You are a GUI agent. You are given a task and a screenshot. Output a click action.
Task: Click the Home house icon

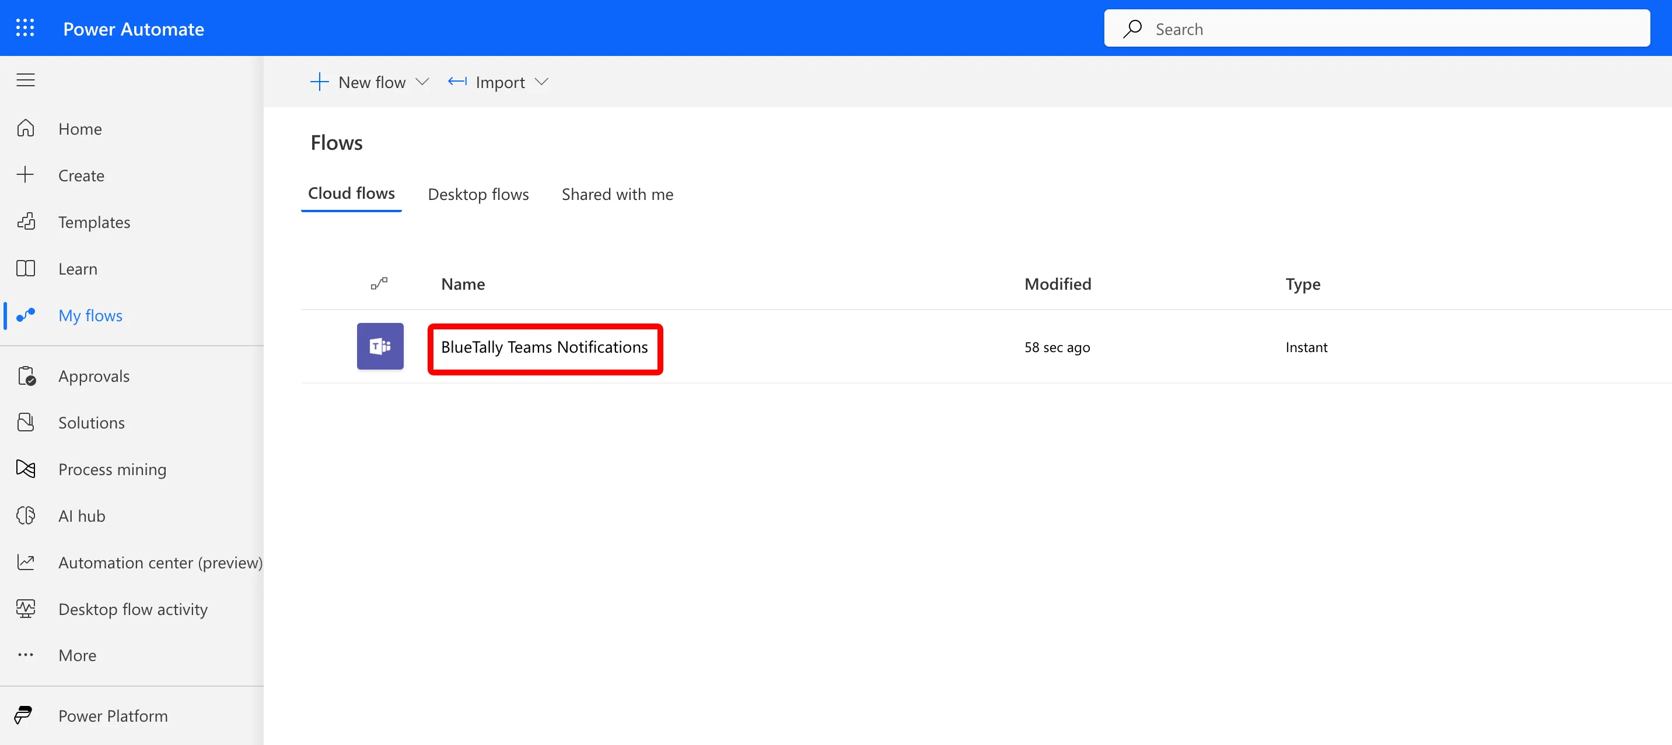25,128
